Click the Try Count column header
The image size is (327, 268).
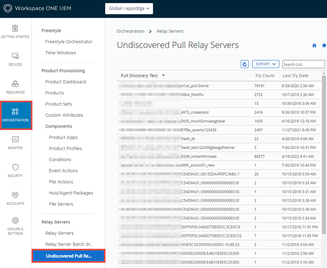point(264,76)
